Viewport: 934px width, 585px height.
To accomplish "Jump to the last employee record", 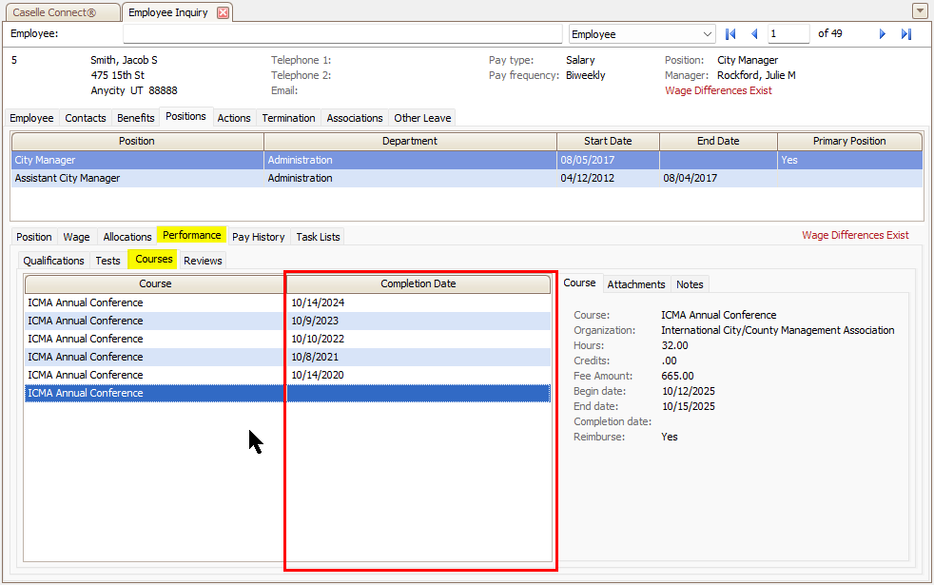I will pyautogui.click(x=906, y=34).
